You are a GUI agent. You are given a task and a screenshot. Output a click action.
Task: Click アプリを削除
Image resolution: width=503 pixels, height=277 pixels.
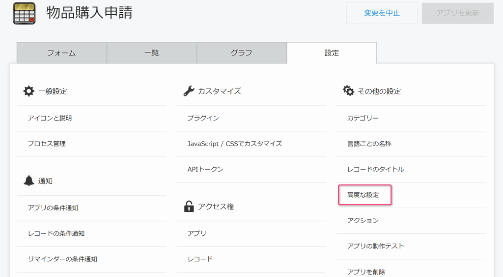pyautogui.click(x=366, y=272)
